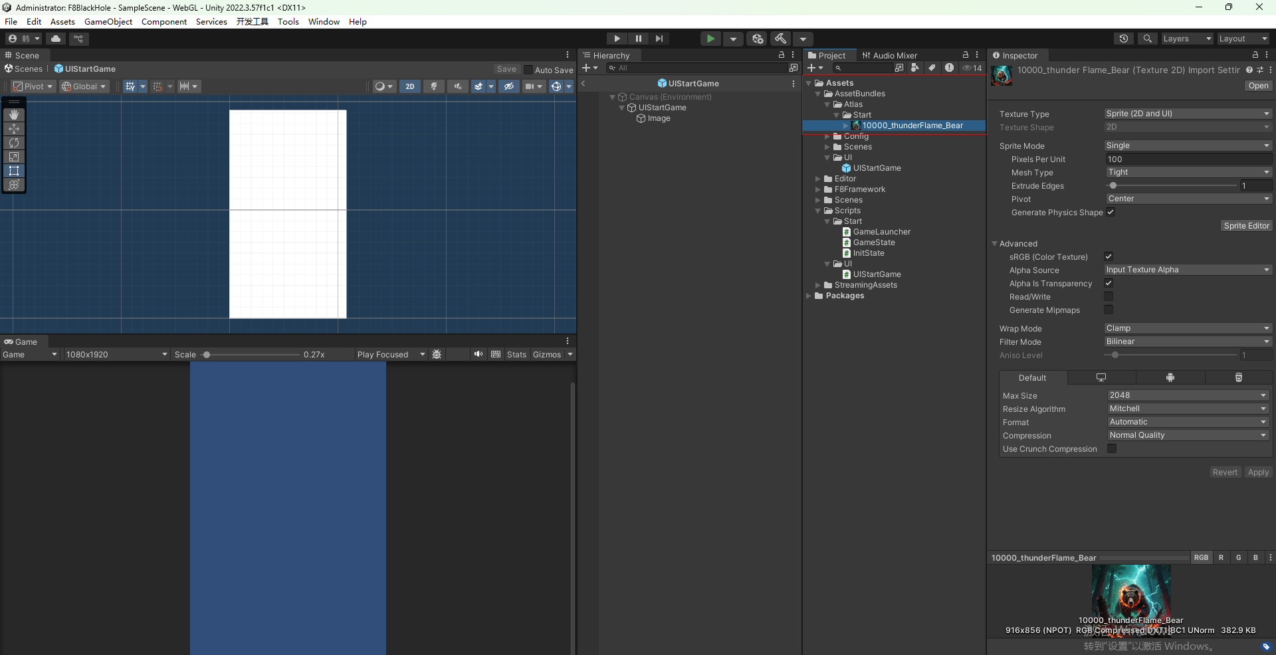Viewport: 1276px width, 655px height.
Task: Select 10000_thunderFlame_Bear in the Project window
Action: tap(913, 126)
